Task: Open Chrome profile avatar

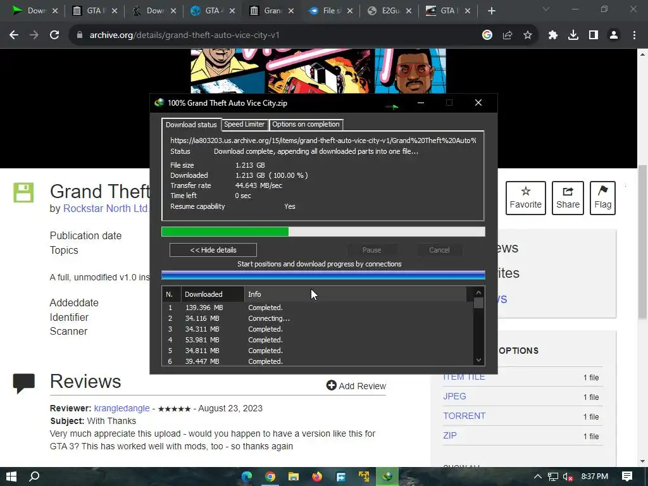Action: click(614, 35)
